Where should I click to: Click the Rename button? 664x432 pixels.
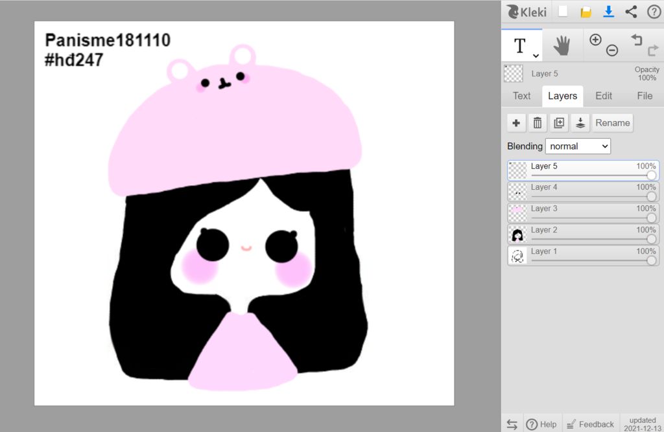point(613,123)
